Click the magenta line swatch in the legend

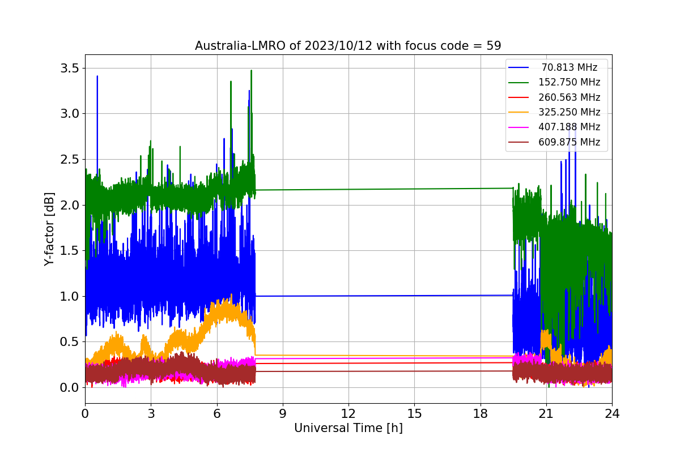[520, 127]
